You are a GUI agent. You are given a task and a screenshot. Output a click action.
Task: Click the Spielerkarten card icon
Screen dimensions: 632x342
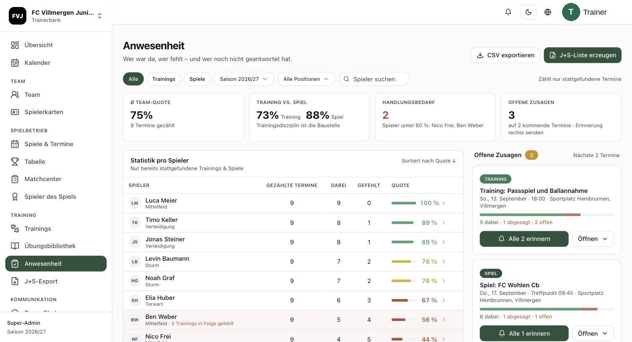(x=15, y=112)
